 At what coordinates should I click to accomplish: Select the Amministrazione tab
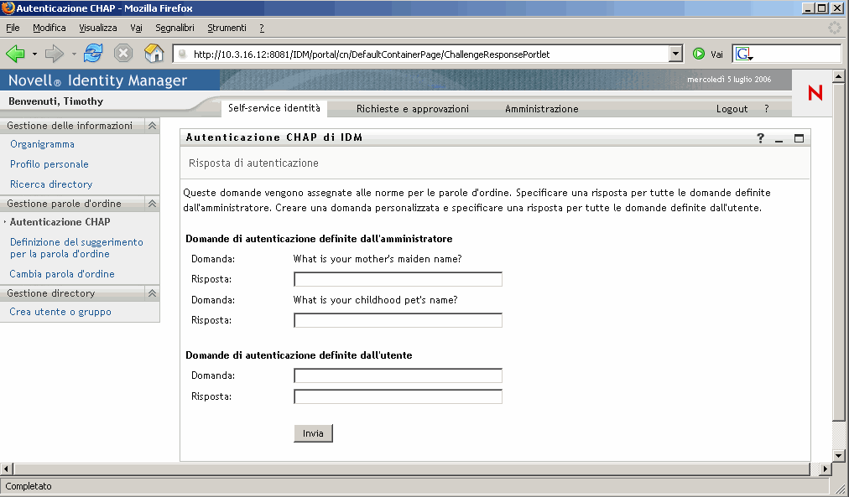[540, 109]
